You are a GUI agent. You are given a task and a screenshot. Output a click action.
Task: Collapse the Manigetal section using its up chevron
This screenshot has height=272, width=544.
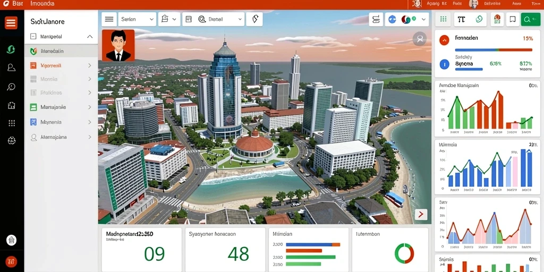(90, 36)
